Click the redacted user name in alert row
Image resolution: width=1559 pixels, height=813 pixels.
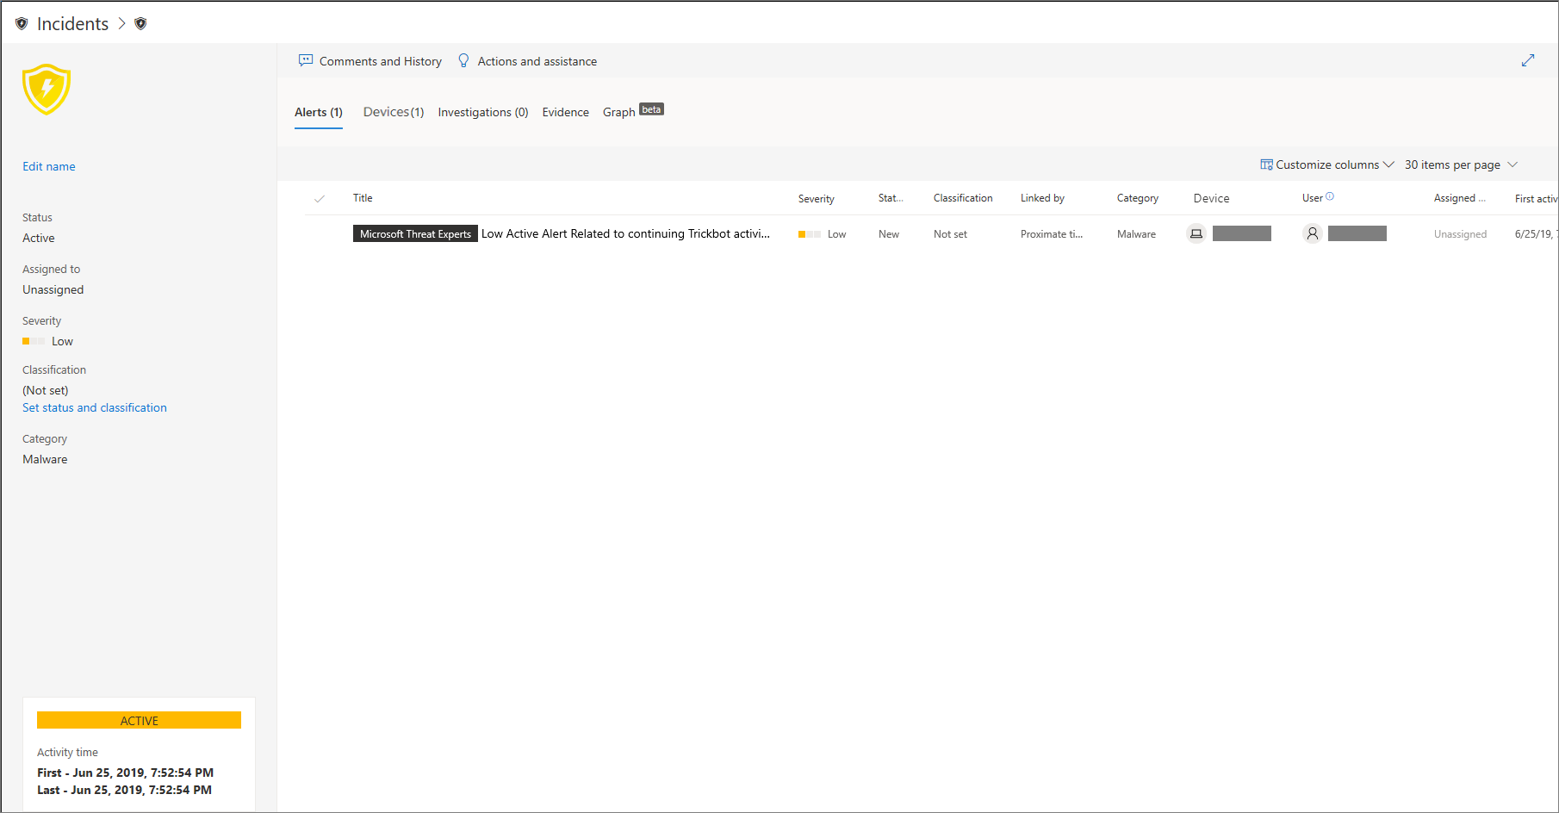[x=1357, y=233]
